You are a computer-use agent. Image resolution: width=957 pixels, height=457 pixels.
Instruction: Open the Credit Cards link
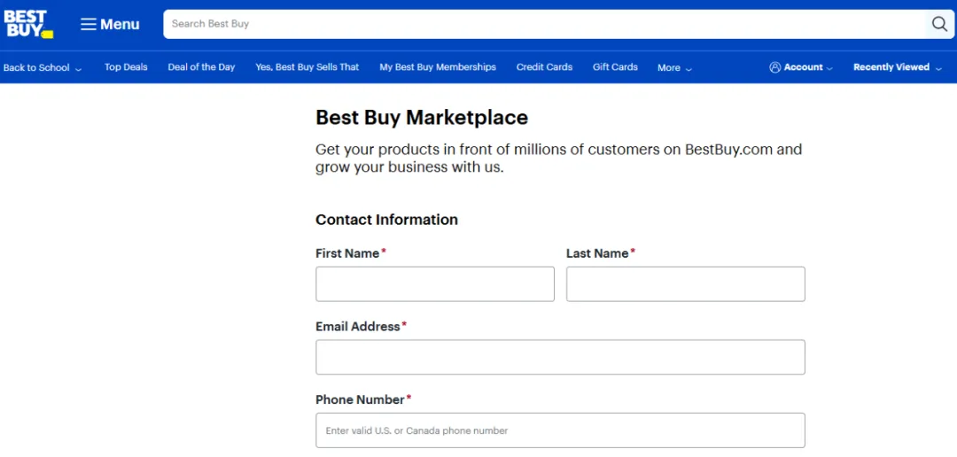point(544,67)
